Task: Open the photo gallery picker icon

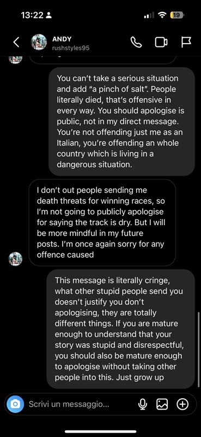Action: pyautogui.click(x=162, y=404)
